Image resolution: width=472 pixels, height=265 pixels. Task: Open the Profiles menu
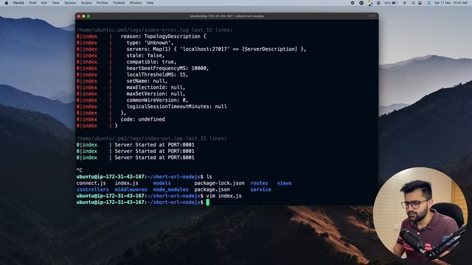(x=102, y=3)
